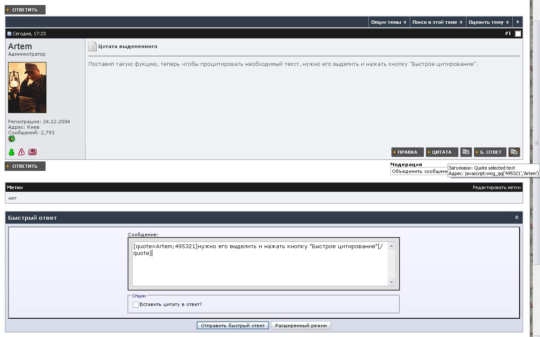This screenshot has height=337, width=540.
Task: Click the red warning triangle report icon
Action: [x=22, y=152]
